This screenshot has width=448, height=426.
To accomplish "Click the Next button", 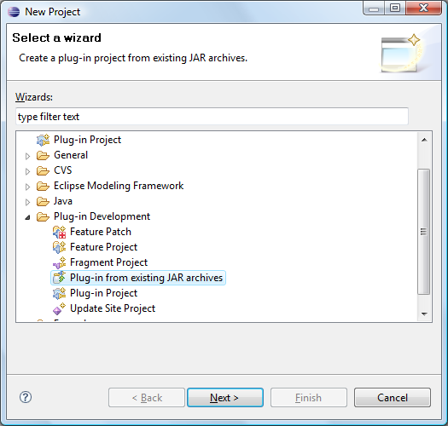I will click(225, 397).
